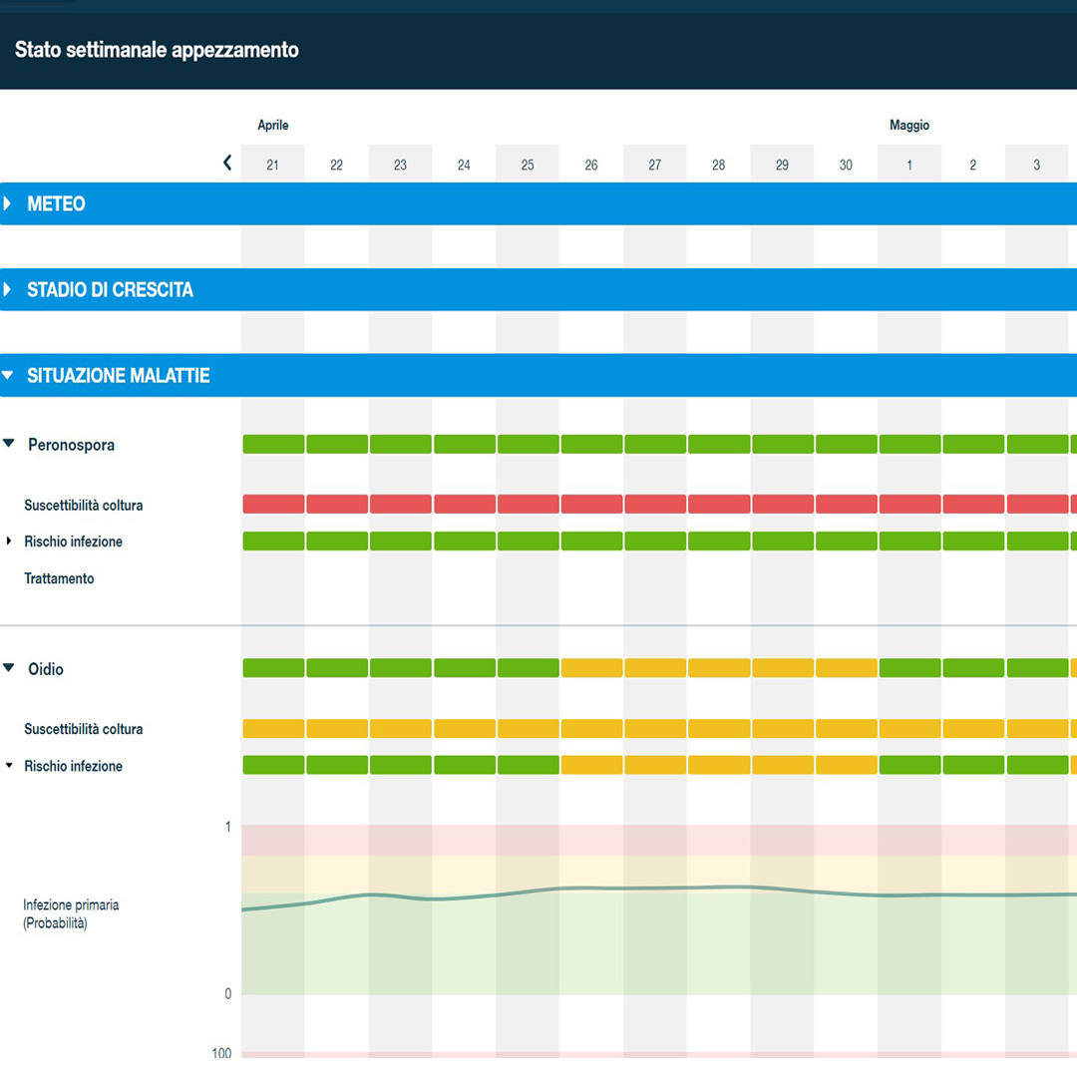Expand Rischio infezione under Peronospora

click(10, 541)
